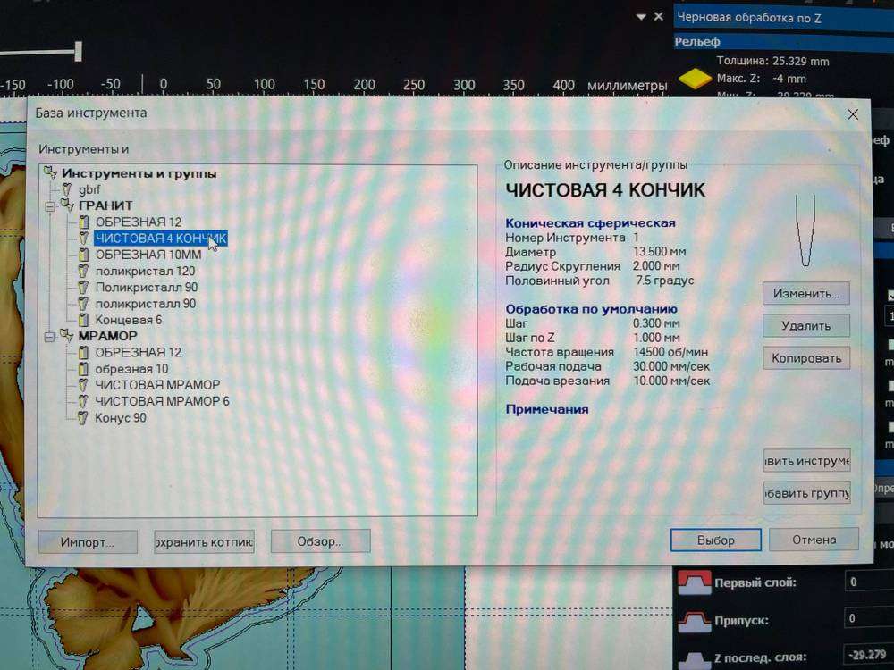Click the ОБРЕЗНАЯ 10ММ tool icon
This screenshot has height=670, width=894.
(84, 255)
